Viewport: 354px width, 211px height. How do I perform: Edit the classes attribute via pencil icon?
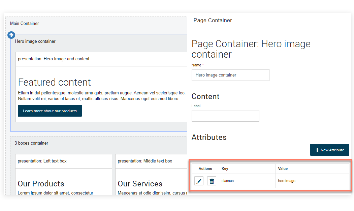click(198, 181)
